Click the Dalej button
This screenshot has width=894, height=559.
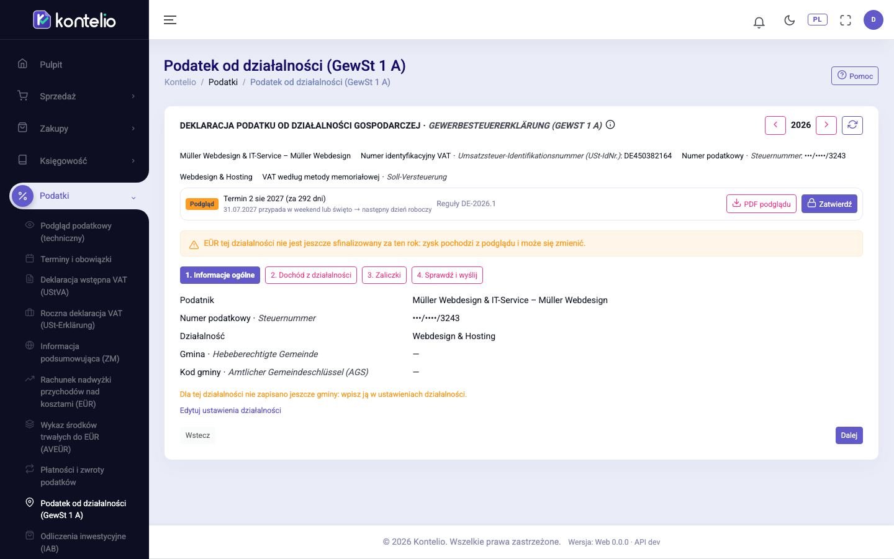(x=849, y=435)
